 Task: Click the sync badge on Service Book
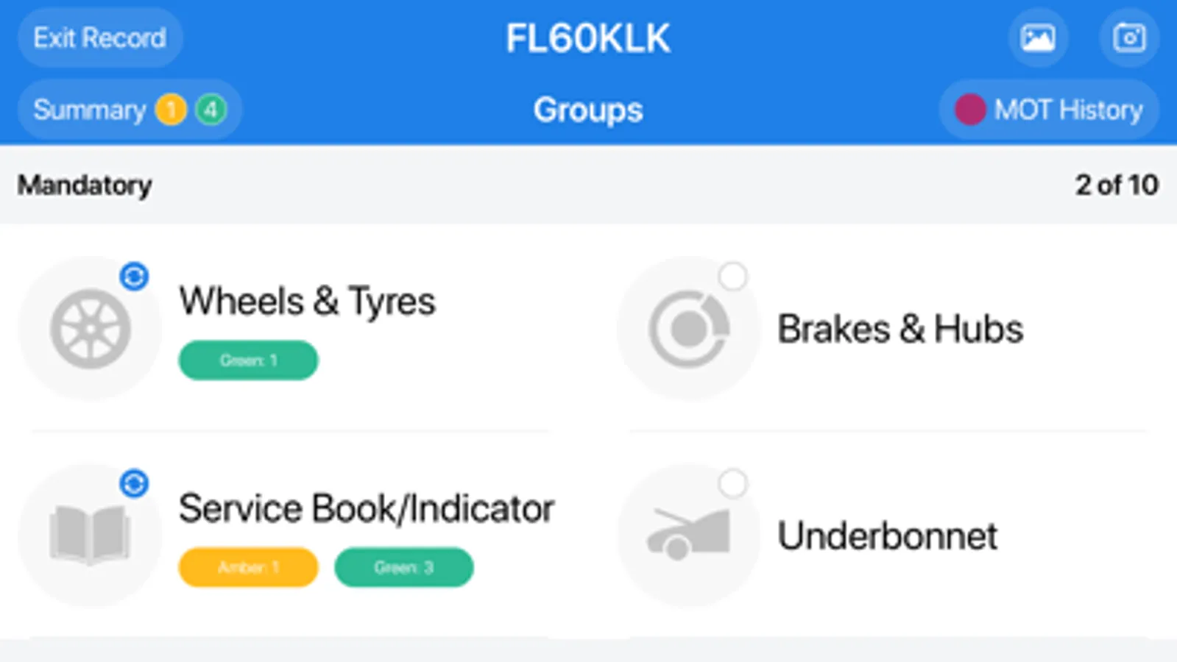[134, 483]
